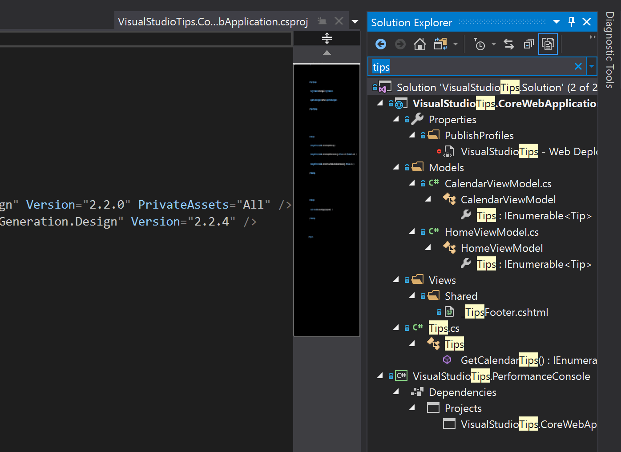Click the CoreWebApplication web project icon
Viewport: 621px width, 452px height.
click(401, 104)
